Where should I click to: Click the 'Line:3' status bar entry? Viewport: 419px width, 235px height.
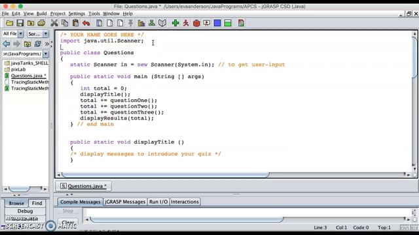320,228
